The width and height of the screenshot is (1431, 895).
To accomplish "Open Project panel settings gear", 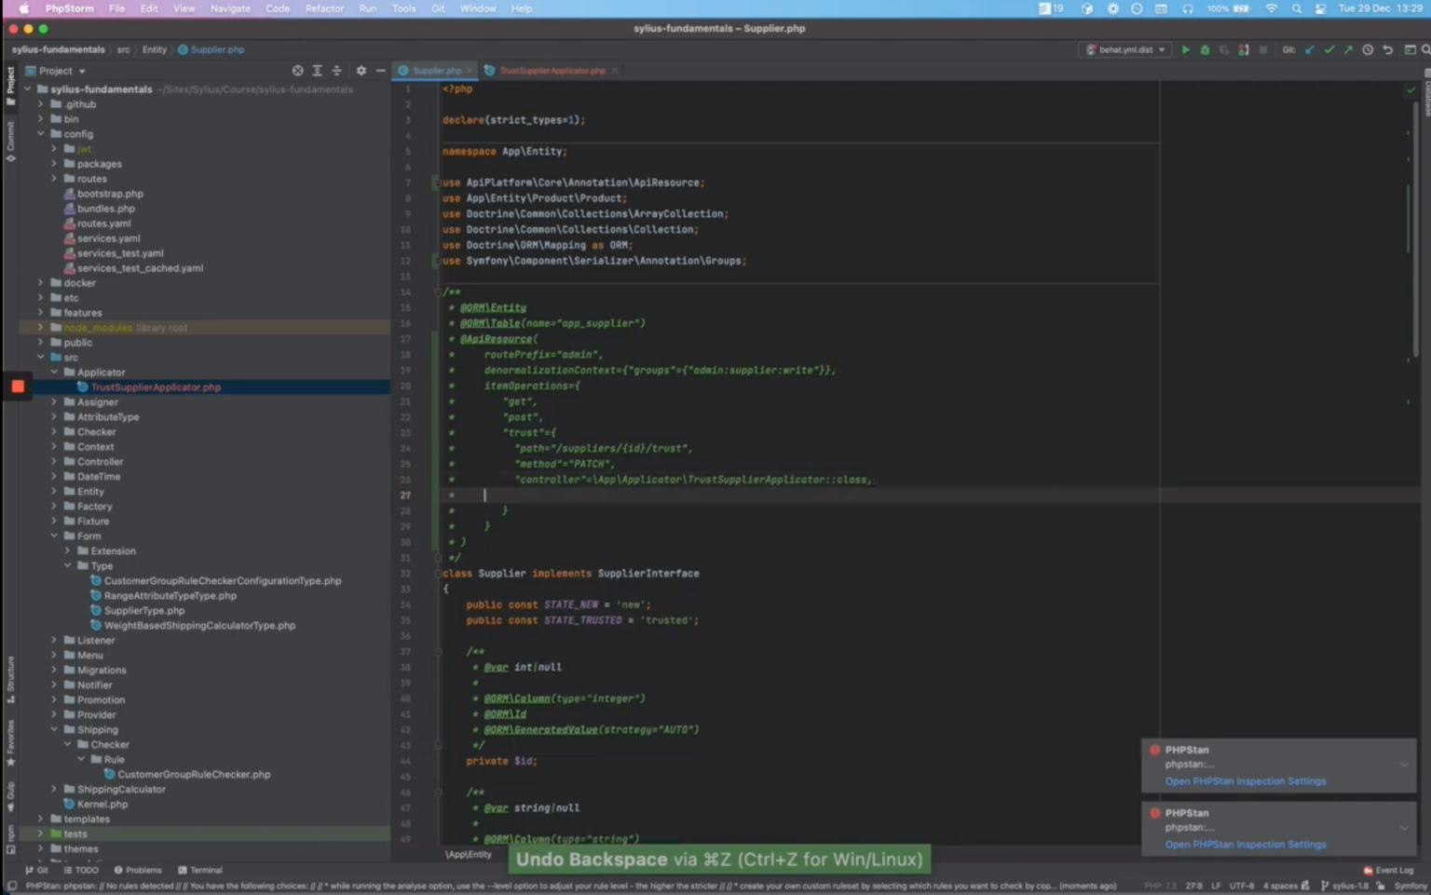I will tap(361, 71).
